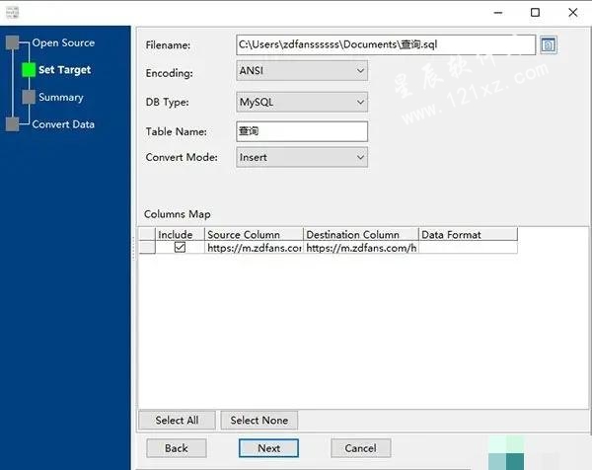Click the green Set Target step square
Viewport: 592px width, 470px height.
(29, 70)
